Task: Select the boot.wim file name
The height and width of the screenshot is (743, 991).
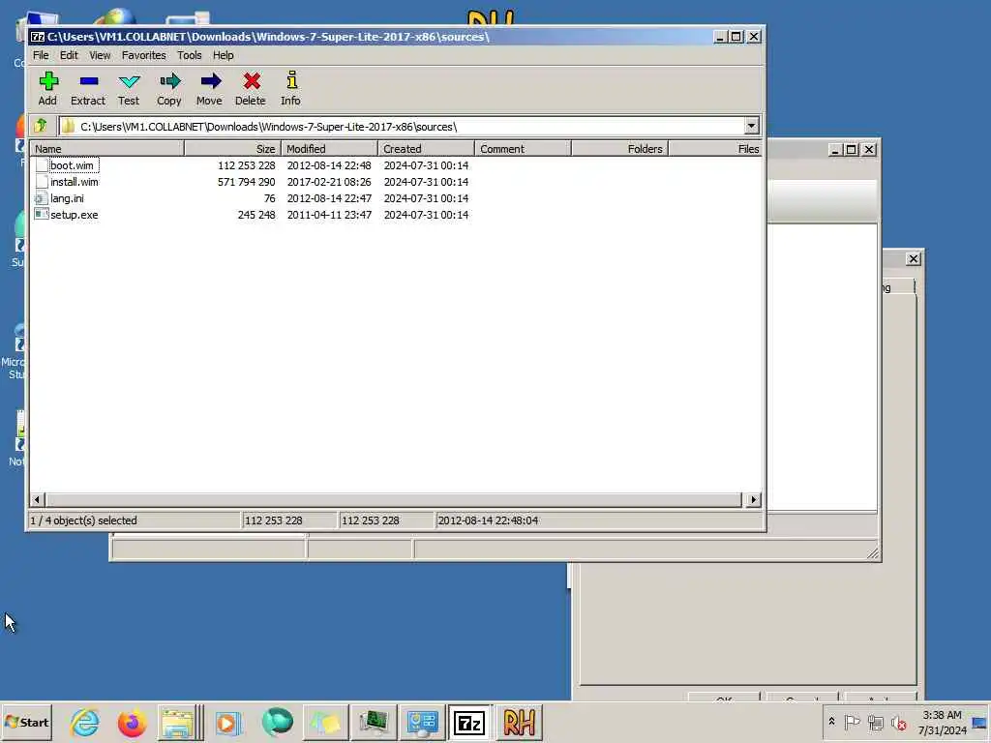Action: pos(72,165)
